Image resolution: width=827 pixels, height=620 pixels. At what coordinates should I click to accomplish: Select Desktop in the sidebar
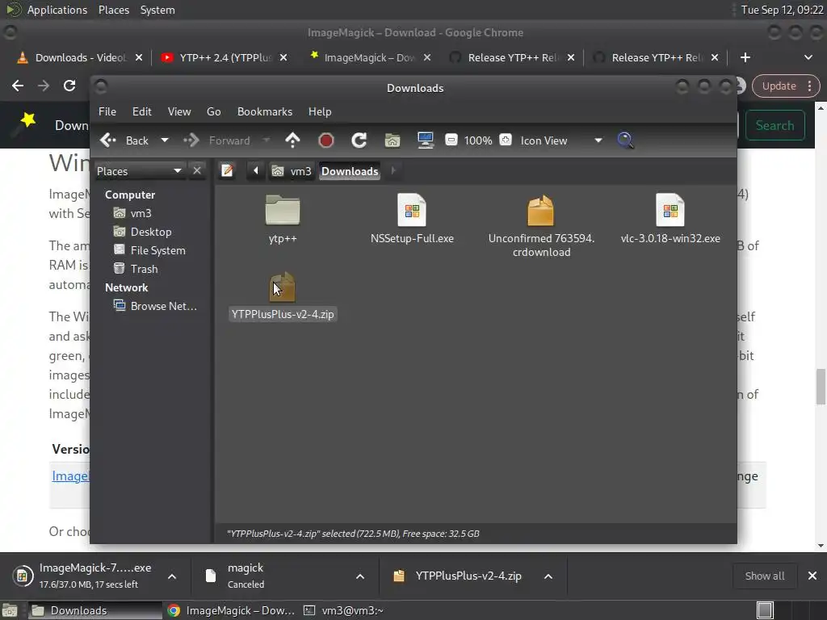coord(142,232)
